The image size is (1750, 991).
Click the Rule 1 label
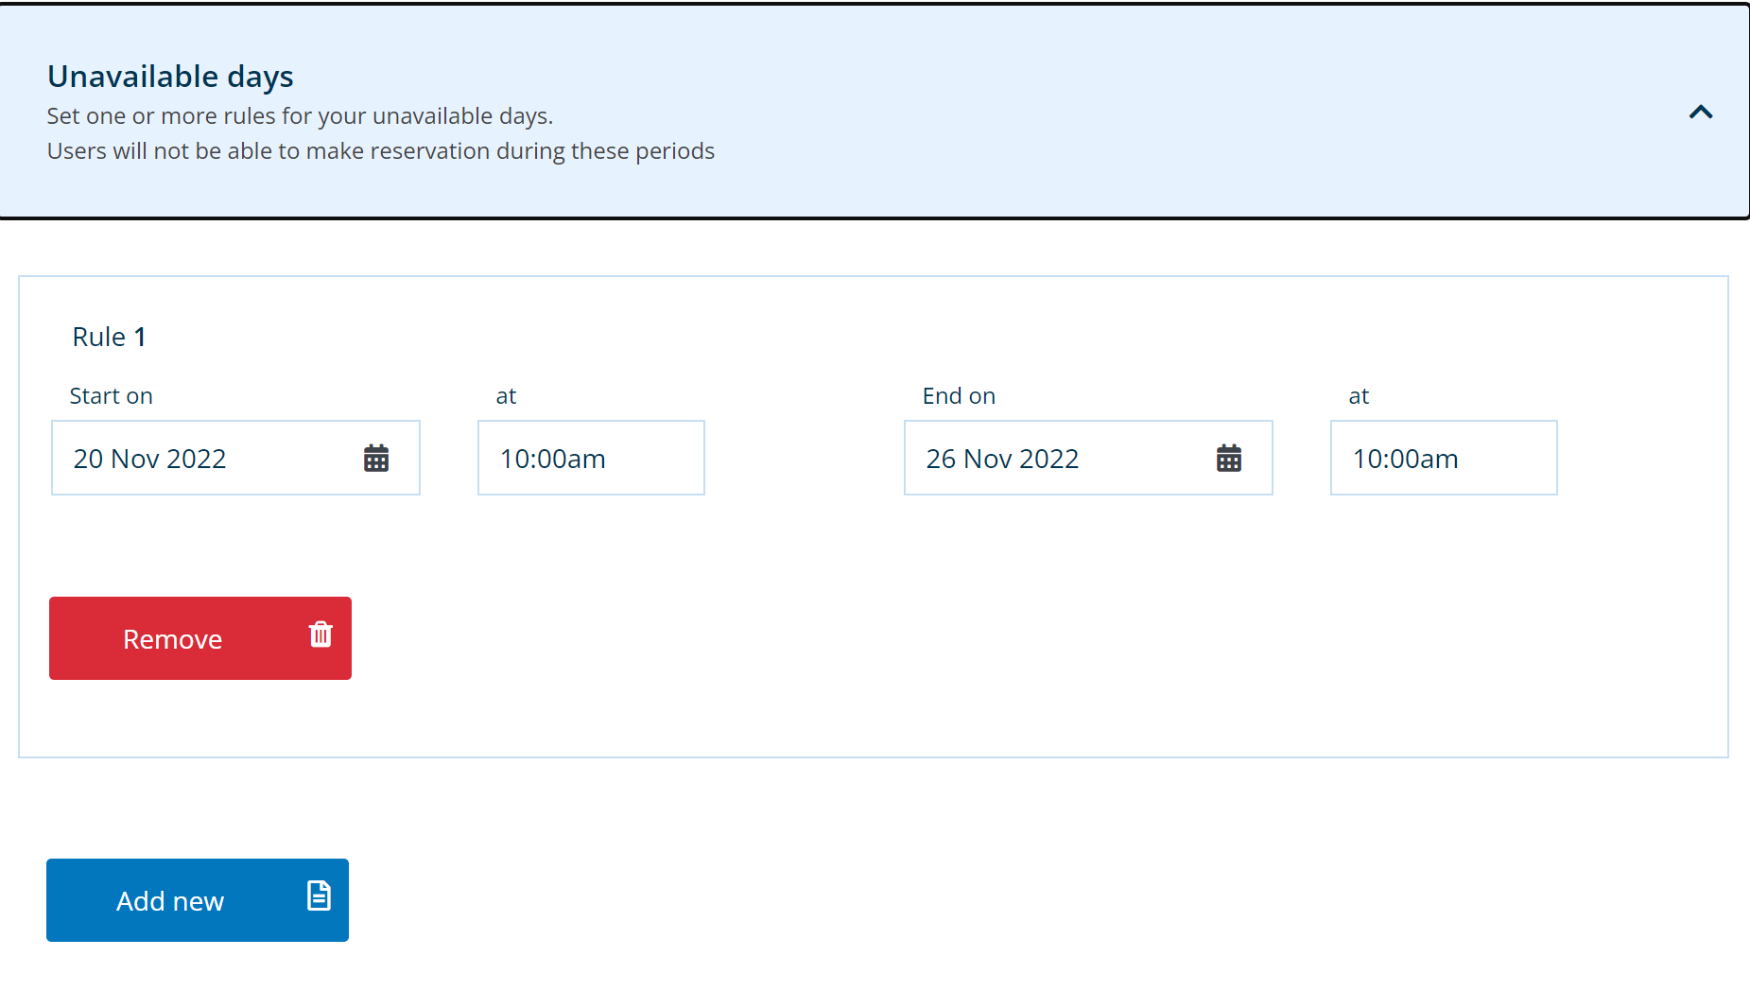pos(109,337)
